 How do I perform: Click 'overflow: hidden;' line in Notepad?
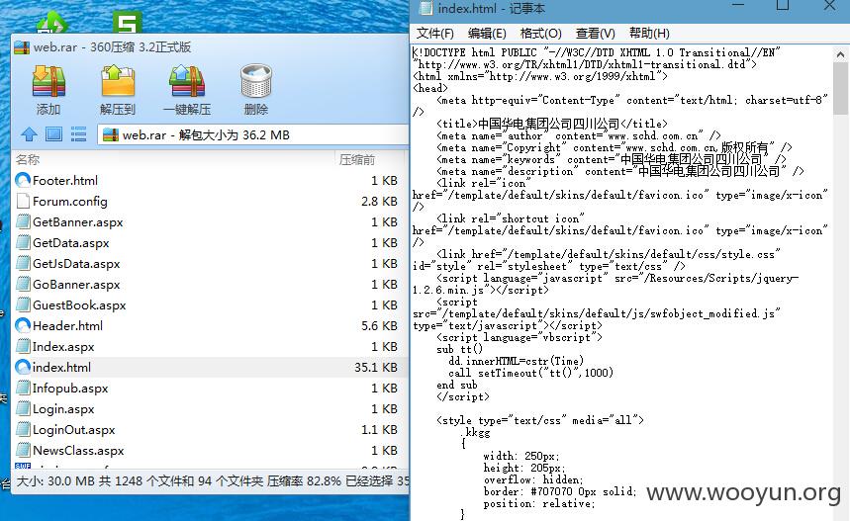533,479
